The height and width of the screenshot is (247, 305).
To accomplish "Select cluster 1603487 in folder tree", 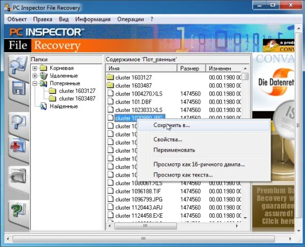I will pos(77,99).
